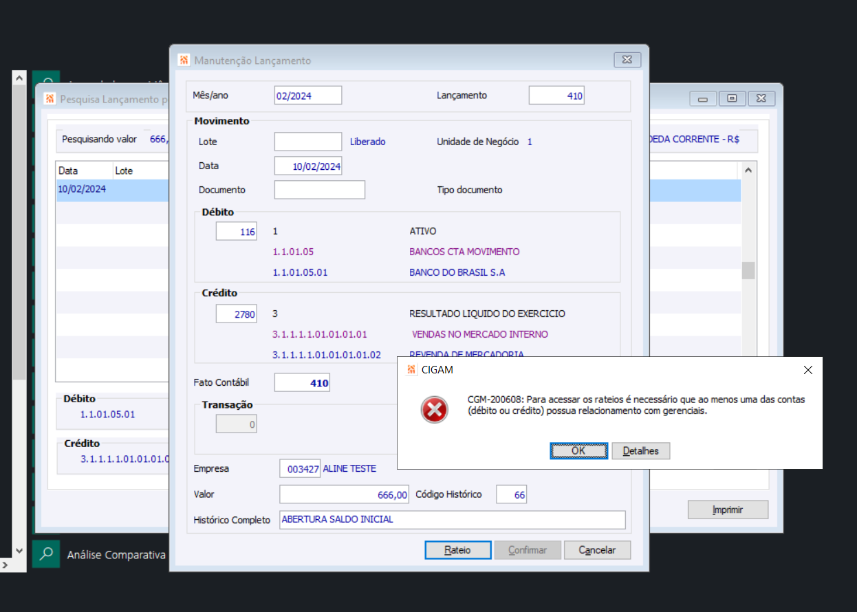Click account 1.1.01.05.01 in Débito group
This screenshot has width=857, height=612.
coord(300,272)
